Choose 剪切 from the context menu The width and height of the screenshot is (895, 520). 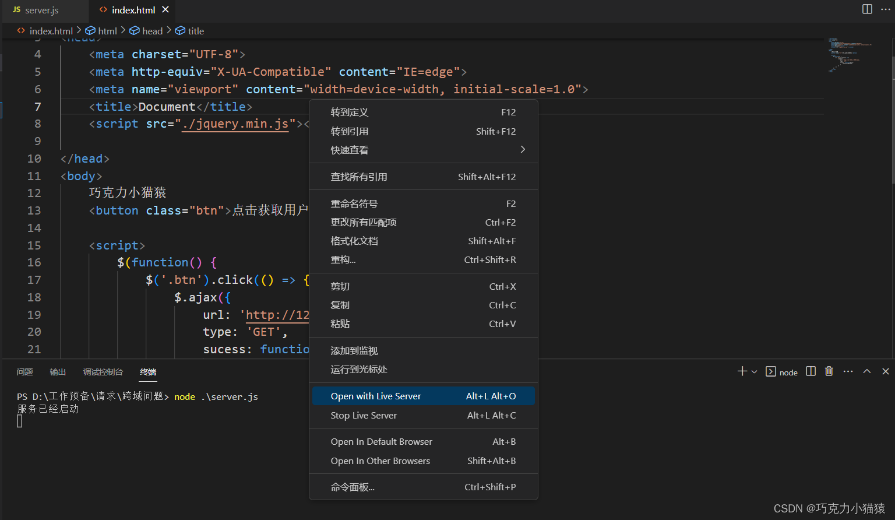coord(424,286)
